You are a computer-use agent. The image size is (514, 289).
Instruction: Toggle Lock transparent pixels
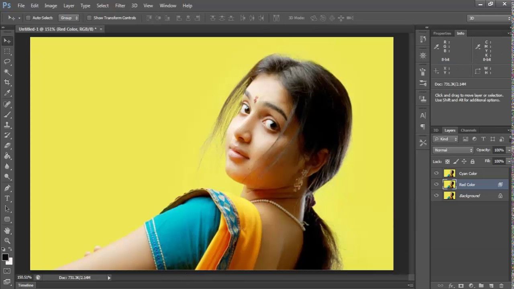tap(447, 161)
